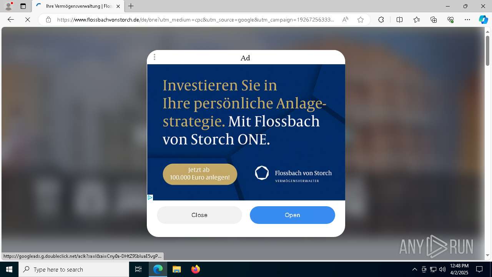492x277 pixels.
Task: Open Browser essentials heart icon
Action: pos(450,20)
